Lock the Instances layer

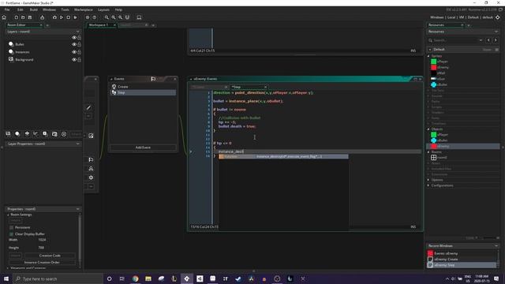click(x=79, y=52)
